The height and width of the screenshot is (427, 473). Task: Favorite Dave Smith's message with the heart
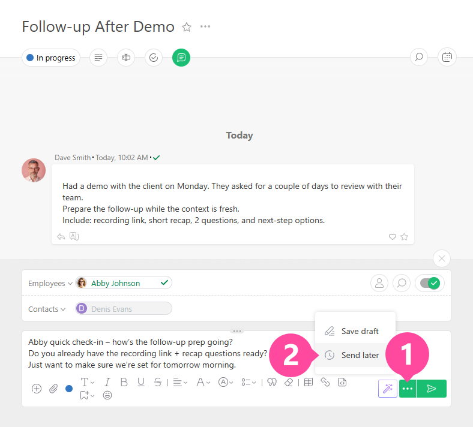pyautogui.click(x=393, y=237)
